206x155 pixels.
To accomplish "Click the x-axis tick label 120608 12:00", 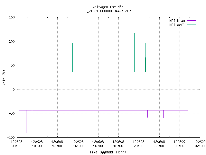I will coord(57,144).
